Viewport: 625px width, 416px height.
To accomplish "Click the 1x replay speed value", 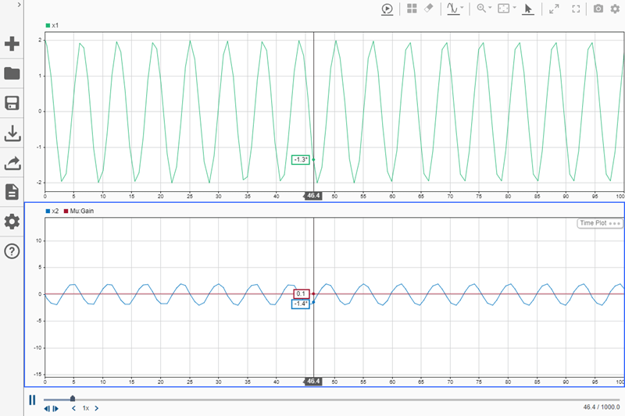I will click(86, 408).
